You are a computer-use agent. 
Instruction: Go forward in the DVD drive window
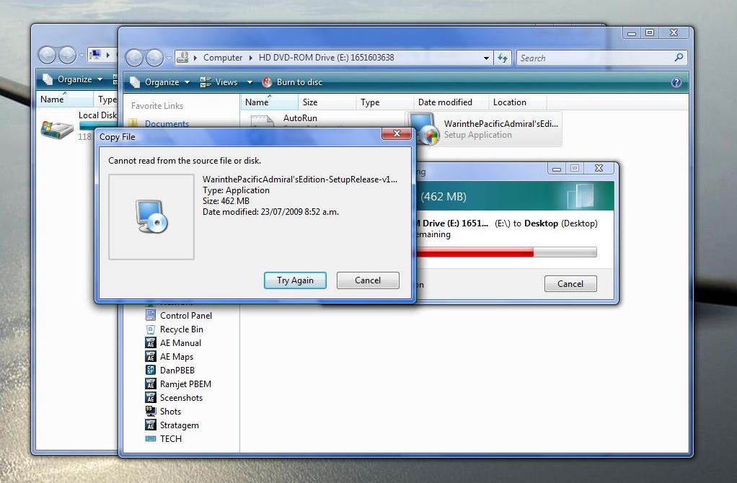[x=154, y=58]
